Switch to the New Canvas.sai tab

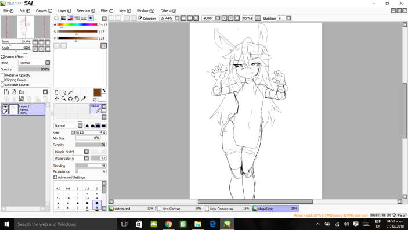point(227,209)
